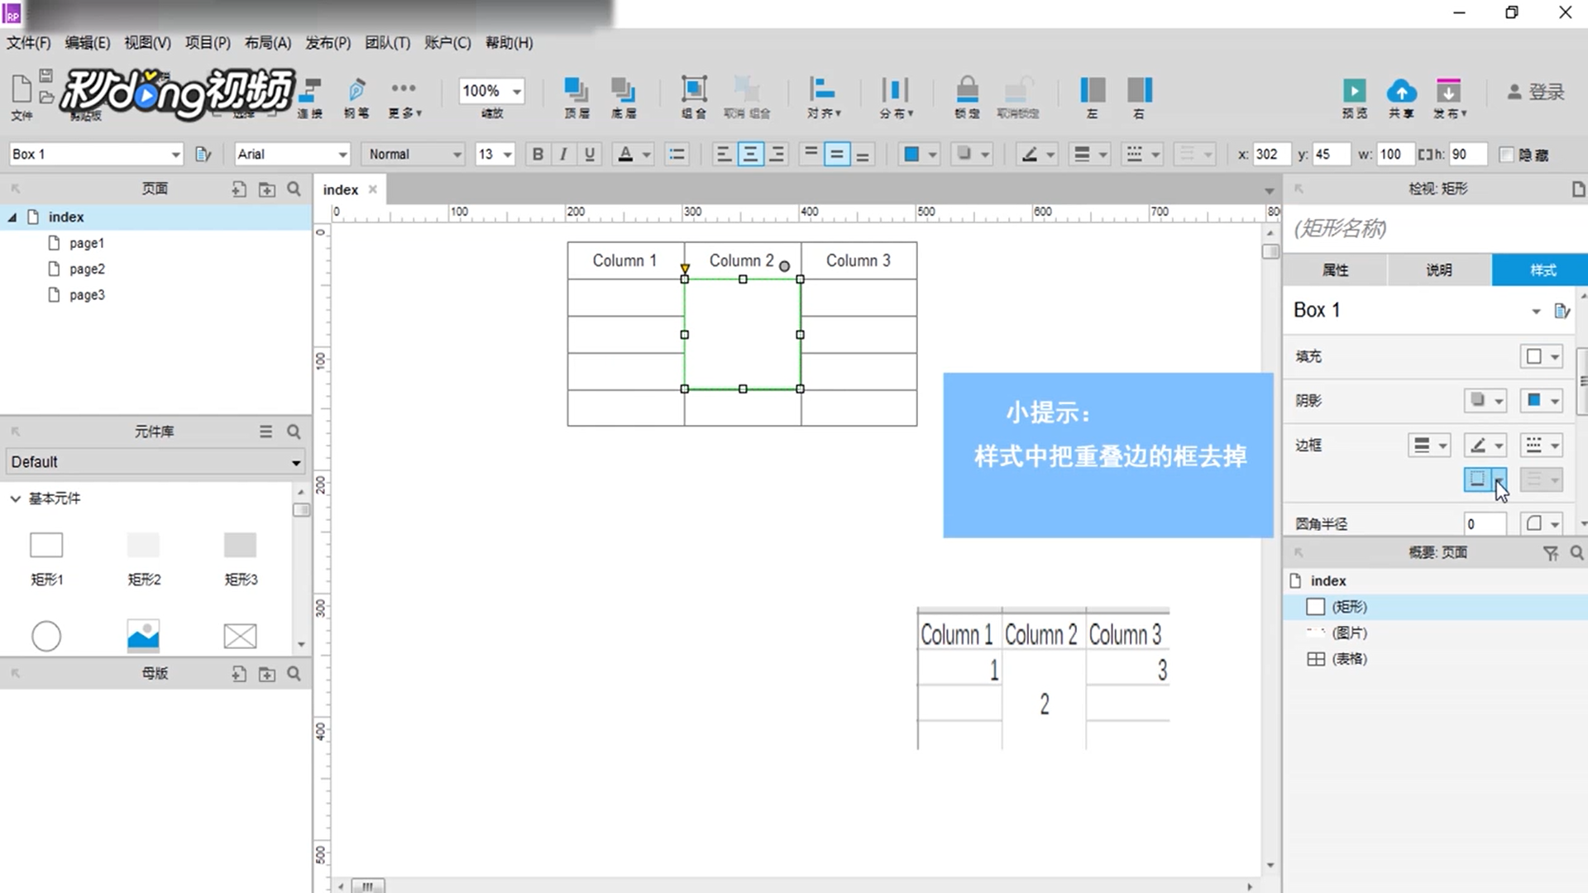Click the bullet list formatting icon
This screenshot has width=1588, height=893.
point(677,154)
